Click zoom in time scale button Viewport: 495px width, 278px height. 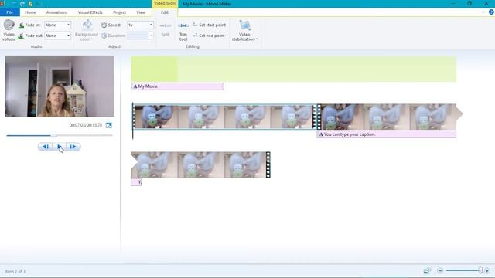[487, 270]
